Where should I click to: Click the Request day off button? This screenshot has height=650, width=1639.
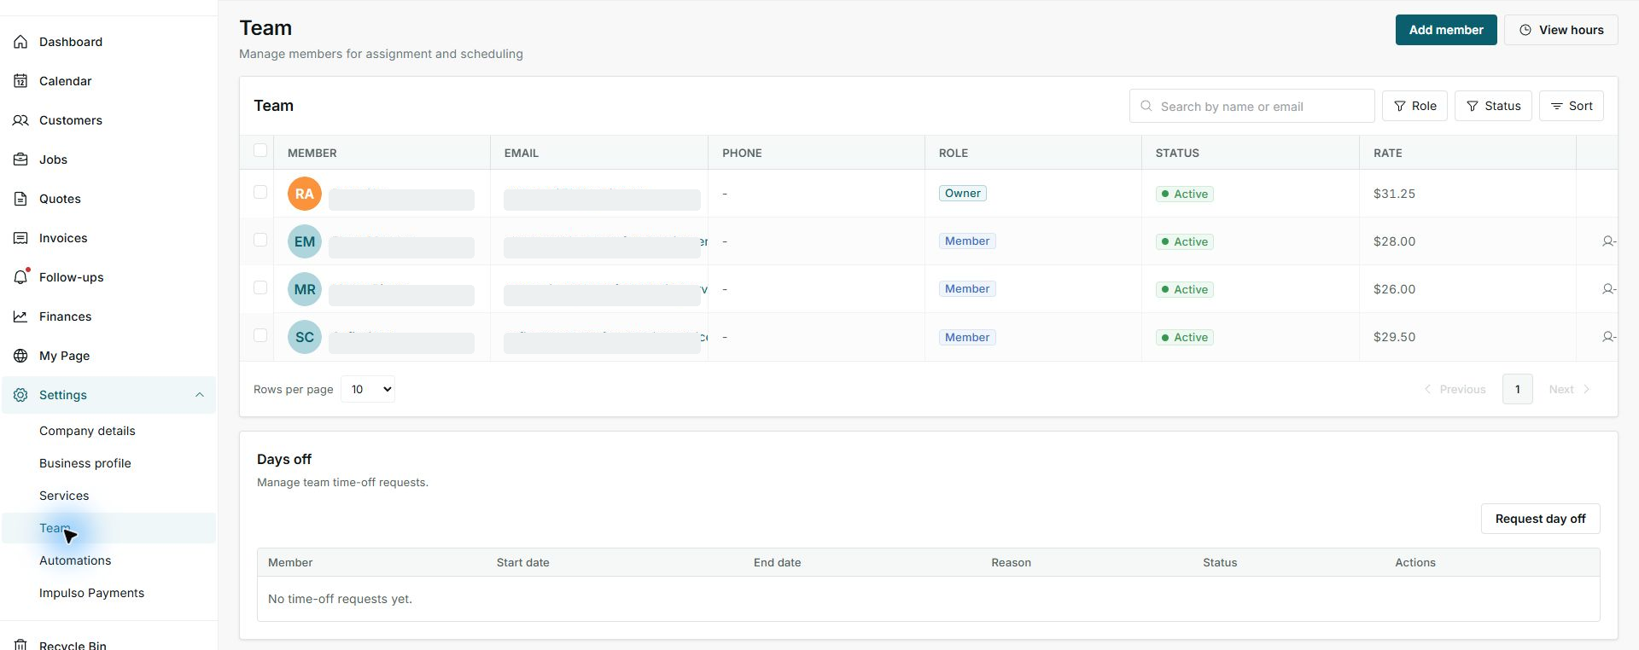(1540, 519)
